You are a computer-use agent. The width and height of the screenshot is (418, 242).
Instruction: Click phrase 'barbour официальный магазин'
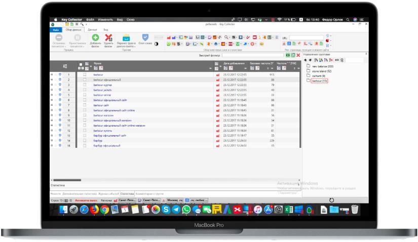click(x=112, y=120)
